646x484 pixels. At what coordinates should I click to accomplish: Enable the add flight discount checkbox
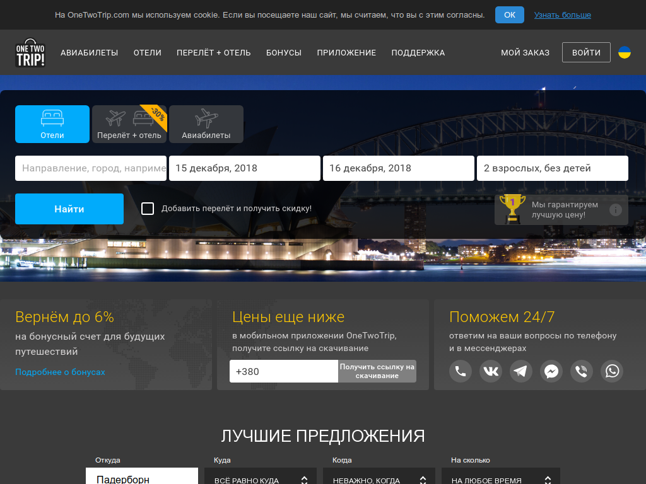coord(148,209)
